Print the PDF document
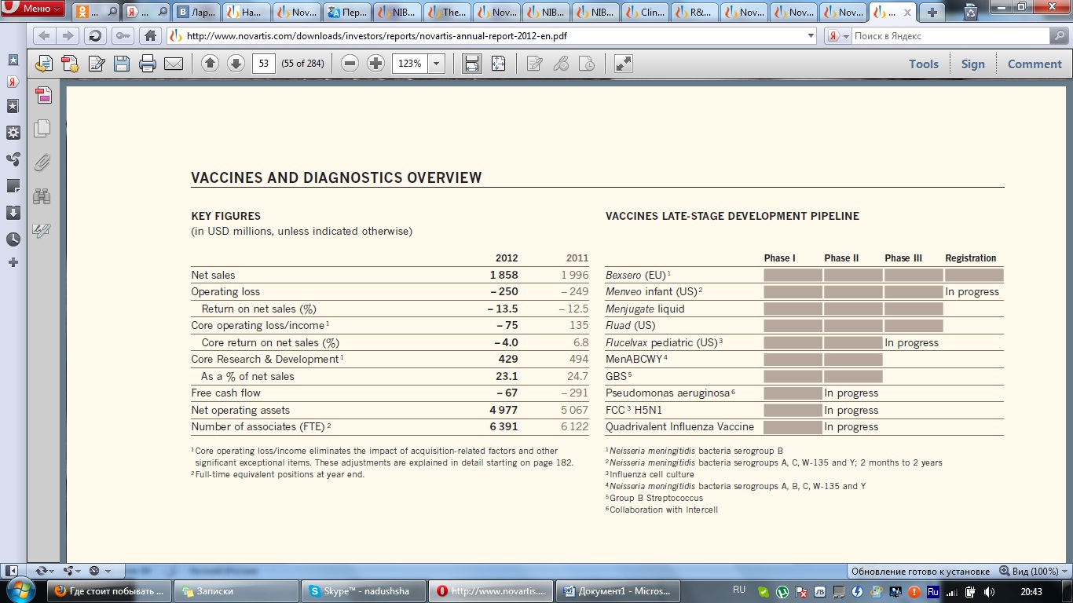This screenshot has height=603, width=1073. pos(148,64)
